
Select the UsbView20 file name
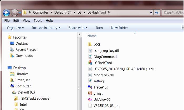(102, 100)
